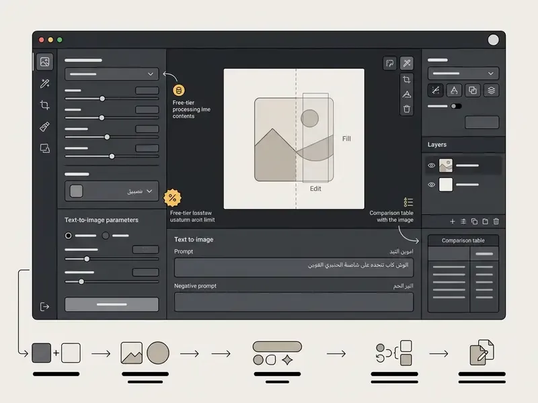Open layer adjustments icon in Layers footer
The image size is (538, 403).
point(463,222)
